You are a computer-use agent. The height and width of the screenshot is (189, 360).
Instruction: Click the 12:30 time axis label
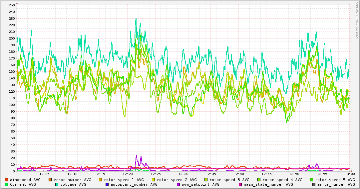tap(183, 174)
